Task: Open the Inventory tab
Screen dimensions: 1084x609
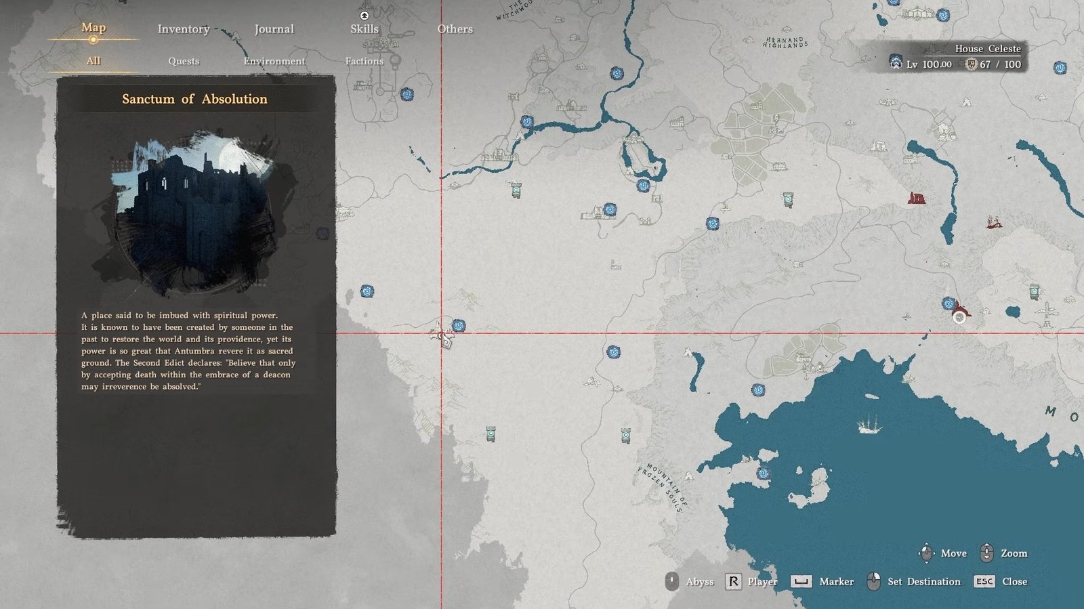Action: 183,29
